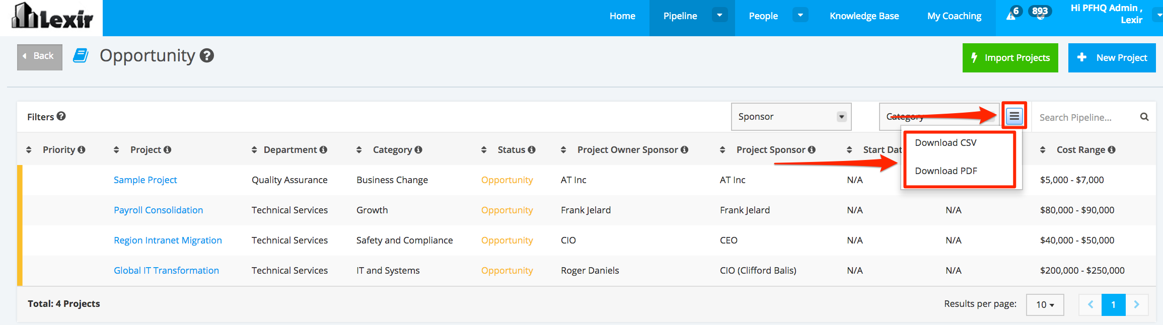
Task: Click the Filters help icon
Action: coord(61,116)
